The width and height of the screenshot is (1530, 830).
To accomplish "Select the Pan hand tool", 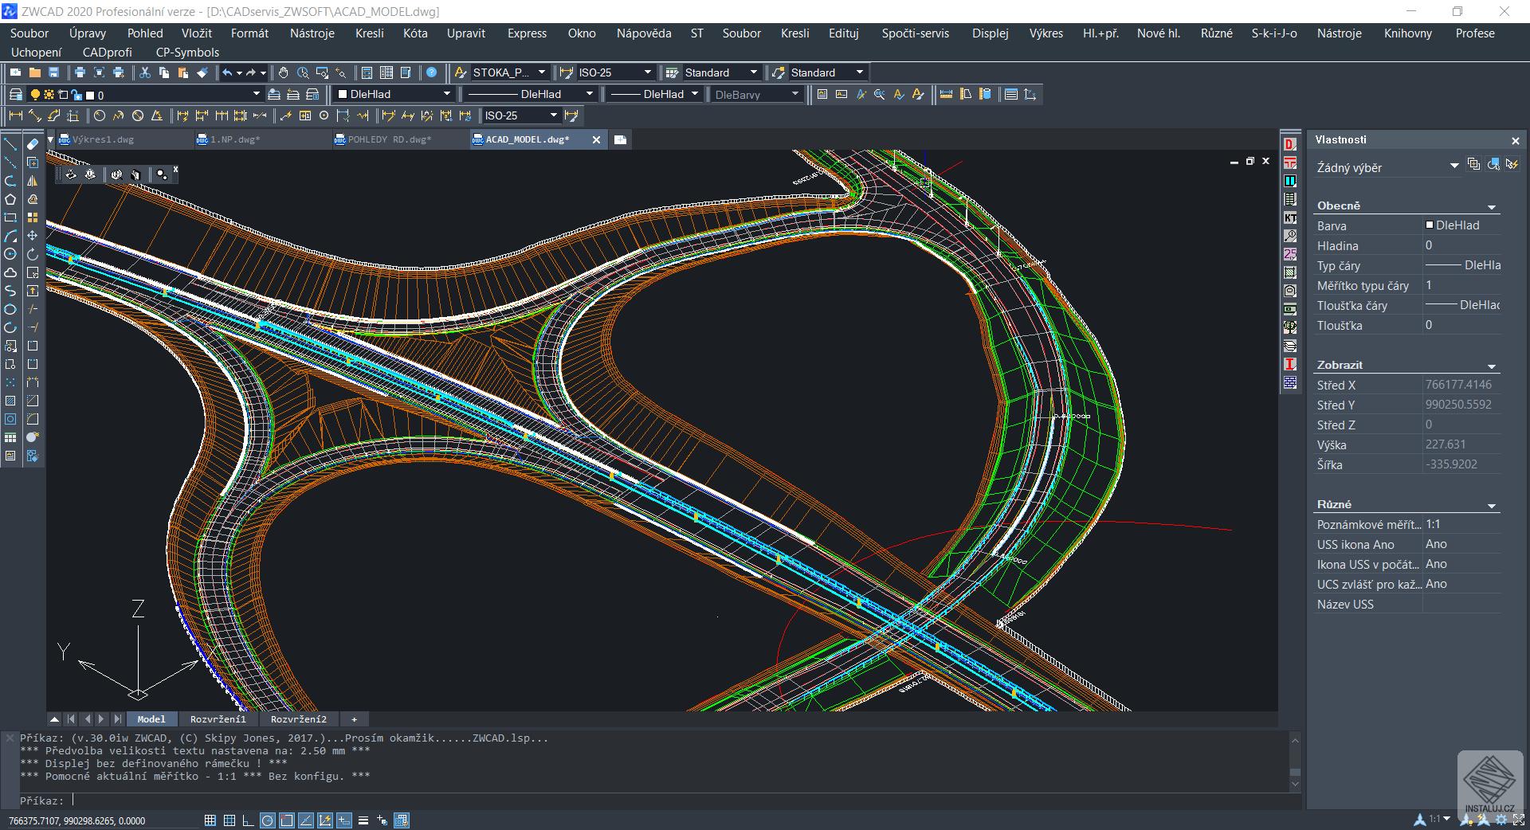I will tap(284, 72).
